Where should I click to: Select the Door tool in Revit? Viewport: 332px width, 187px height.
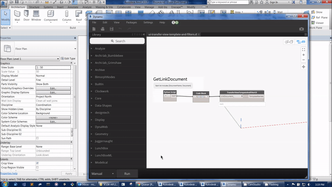(27, 16)
